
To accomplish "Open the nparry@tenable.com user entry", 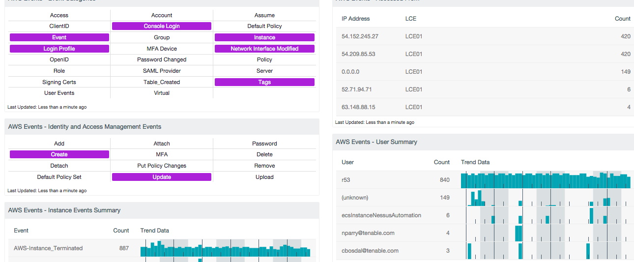I will [x=368, y=233].
